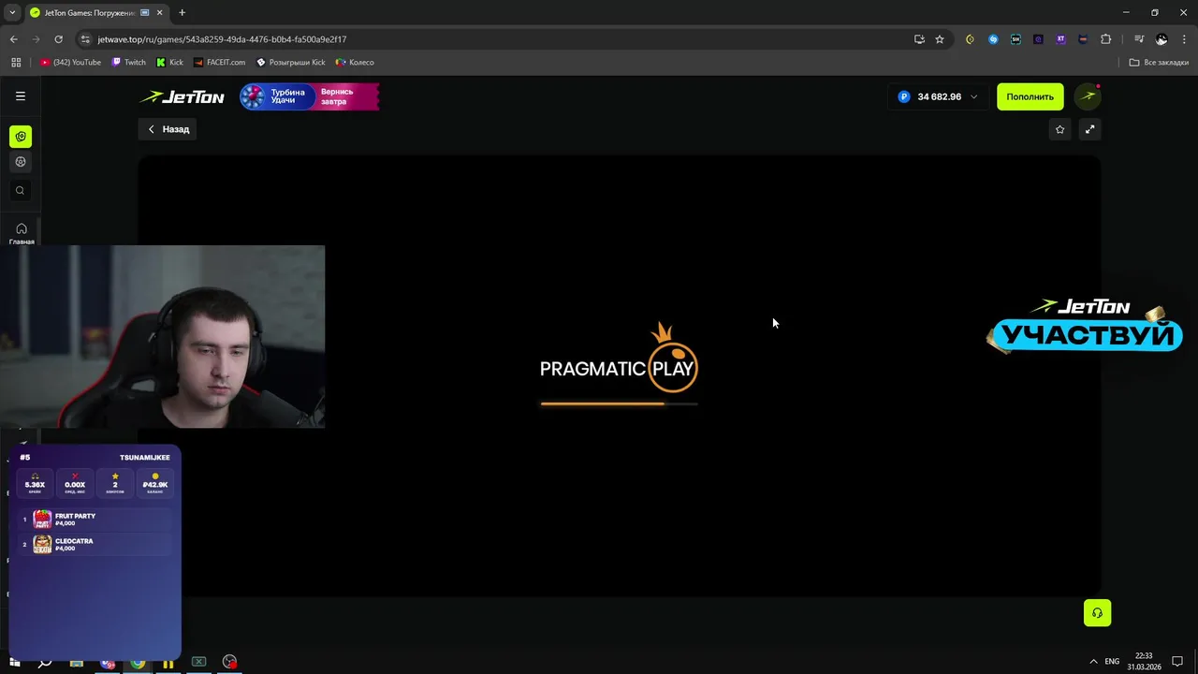Viewport: 1198px width, 674px height.
Task: Click the green casino sidebar icon
Action: (20, 137)
